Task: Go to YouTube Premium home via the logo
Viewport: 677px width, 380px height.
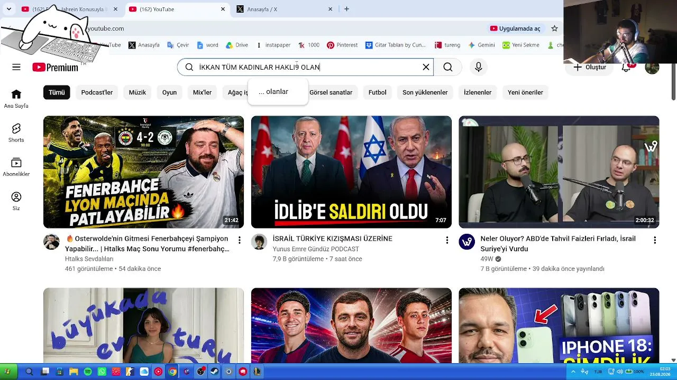Action: coord(55,67)
